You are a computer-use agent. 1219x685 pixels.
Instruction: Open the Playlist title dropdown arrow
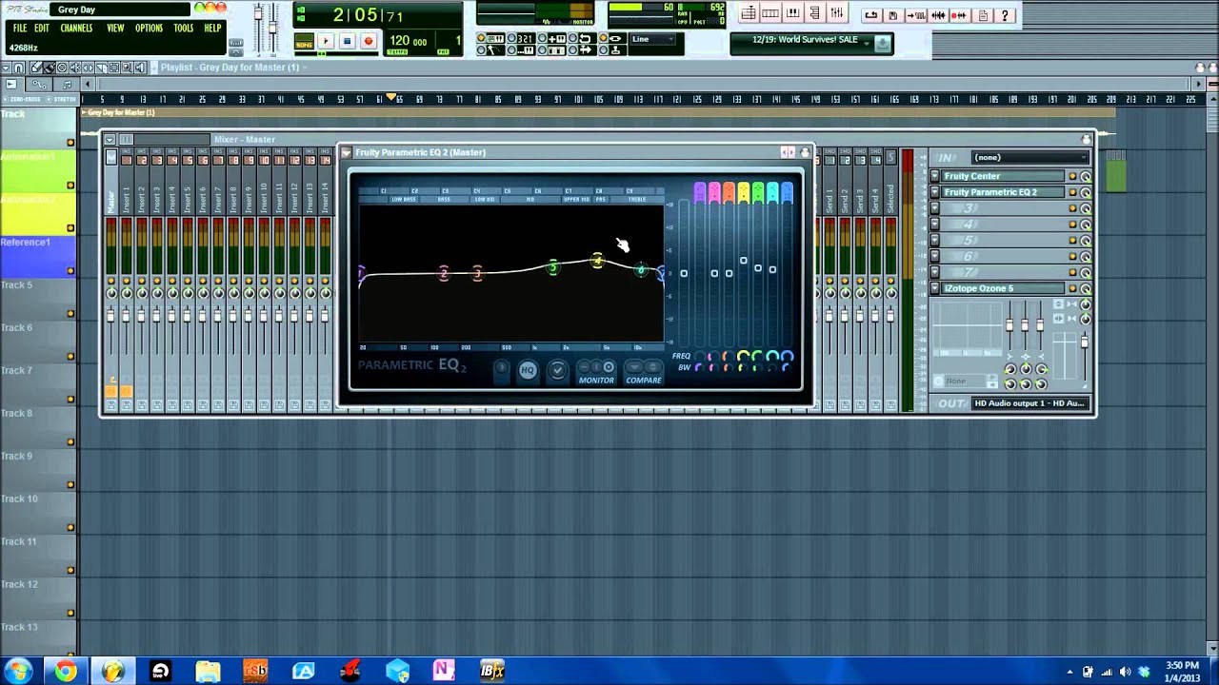[x=305, y=68]
